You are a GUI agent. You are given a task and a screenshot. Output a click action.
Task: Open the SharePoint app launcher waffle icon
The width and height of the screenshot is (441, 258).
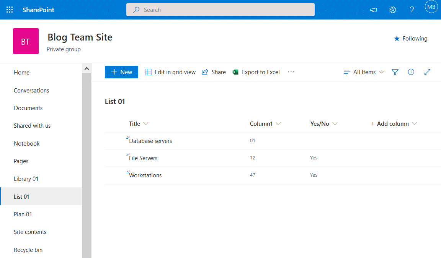point(10,9)
